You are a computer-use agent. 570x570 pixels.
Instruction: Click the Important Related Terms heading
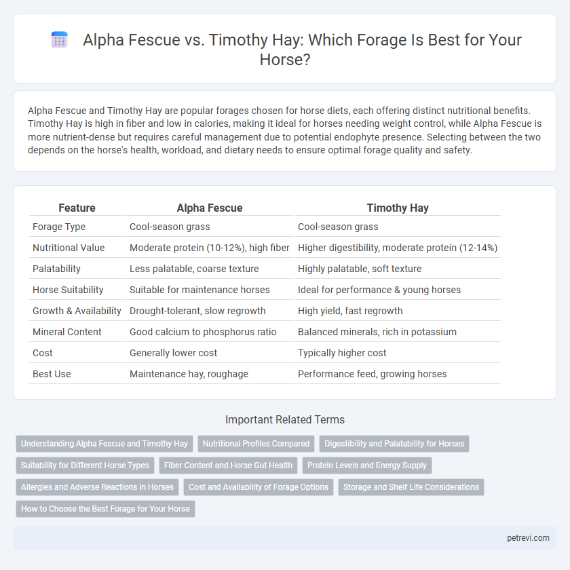point(284,419)
